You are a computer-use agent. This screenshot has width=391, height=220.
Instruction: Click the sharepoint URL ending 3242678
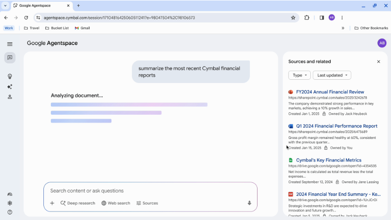coord(328,98)
